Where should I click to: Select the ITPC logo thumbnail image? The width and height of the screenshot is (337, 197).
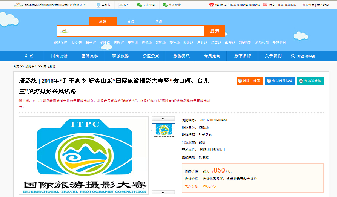point(163,130)
